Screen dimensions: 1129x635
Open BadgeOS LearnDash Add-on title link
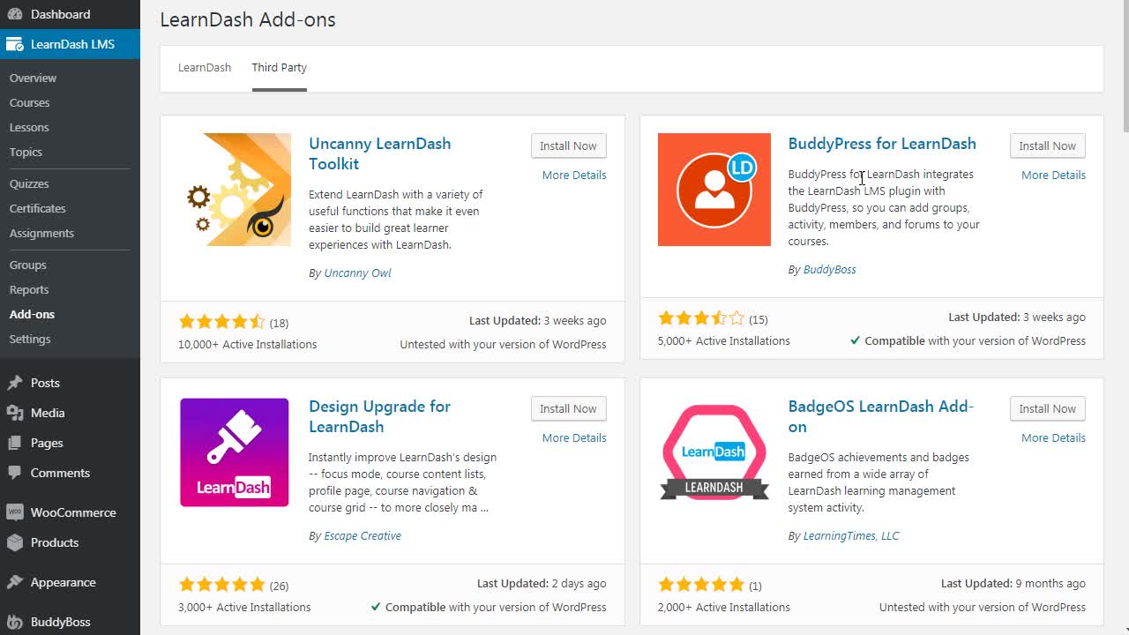pyautogui.click(x=881, y=416)
